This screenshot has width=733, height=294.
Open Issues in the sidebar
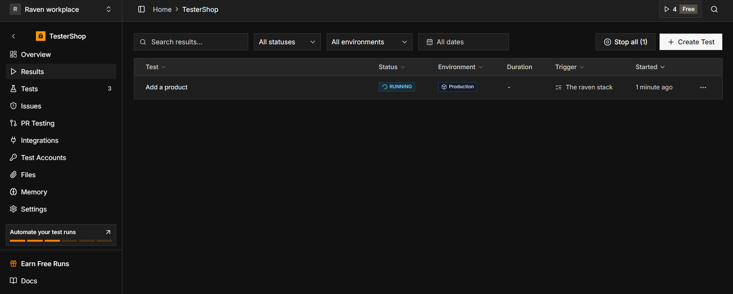click(x=61, y=106)
